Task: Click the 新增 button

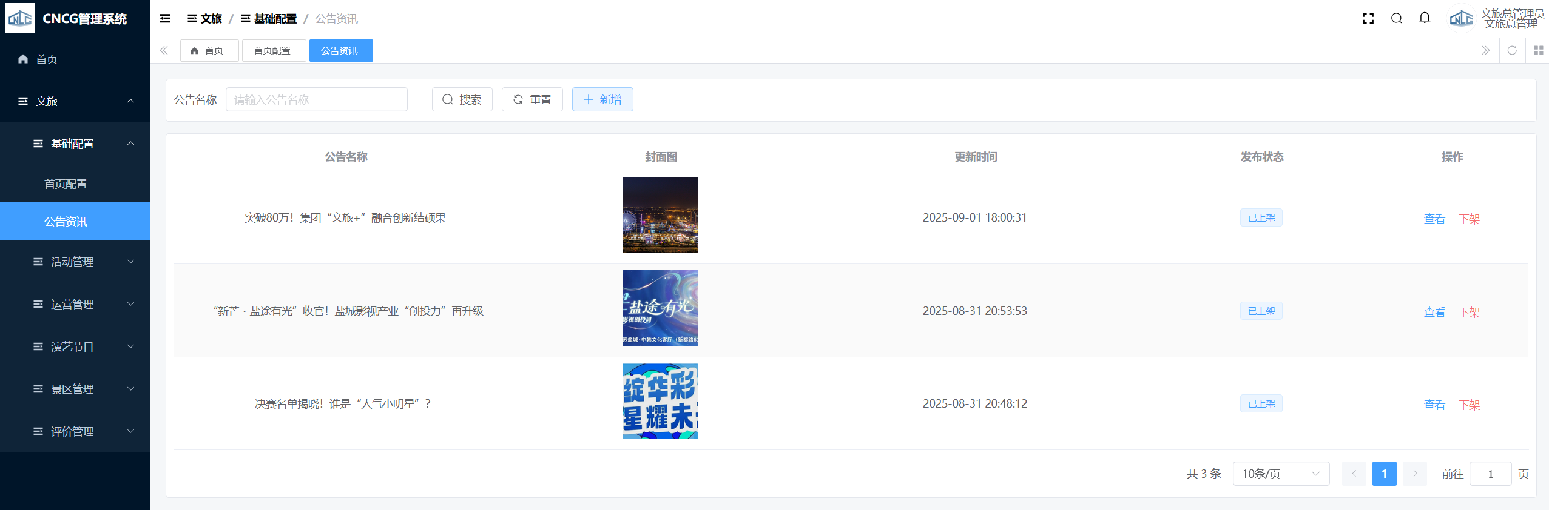Action: click(x=602, y=99)
